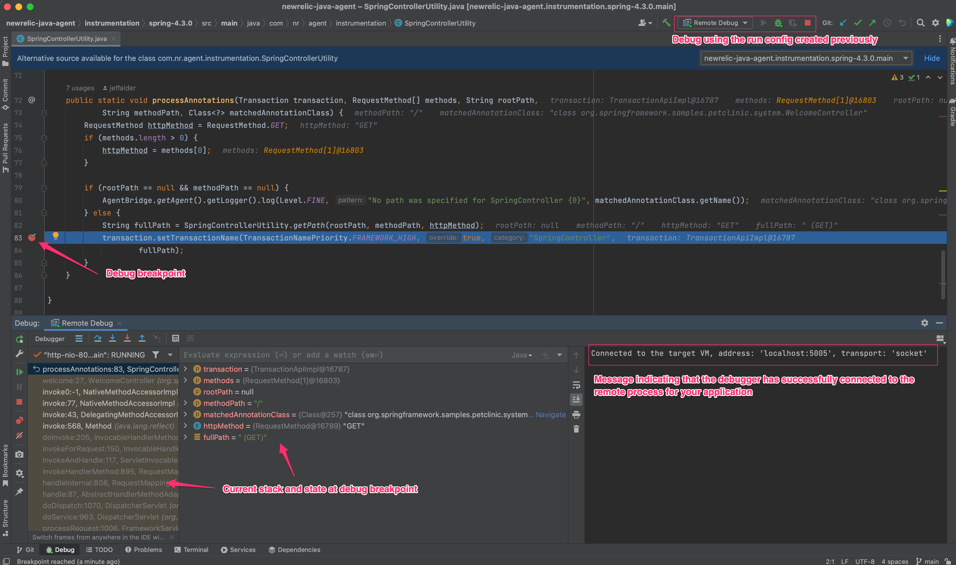This screenshot has width=956, height=565.
Task: Expand the httpMethod variable node
Action: pyautogui.click(x=185, y=426)
